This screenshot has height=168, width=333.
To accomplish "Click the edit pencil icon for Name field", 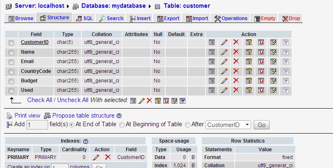I will point(224,52).
